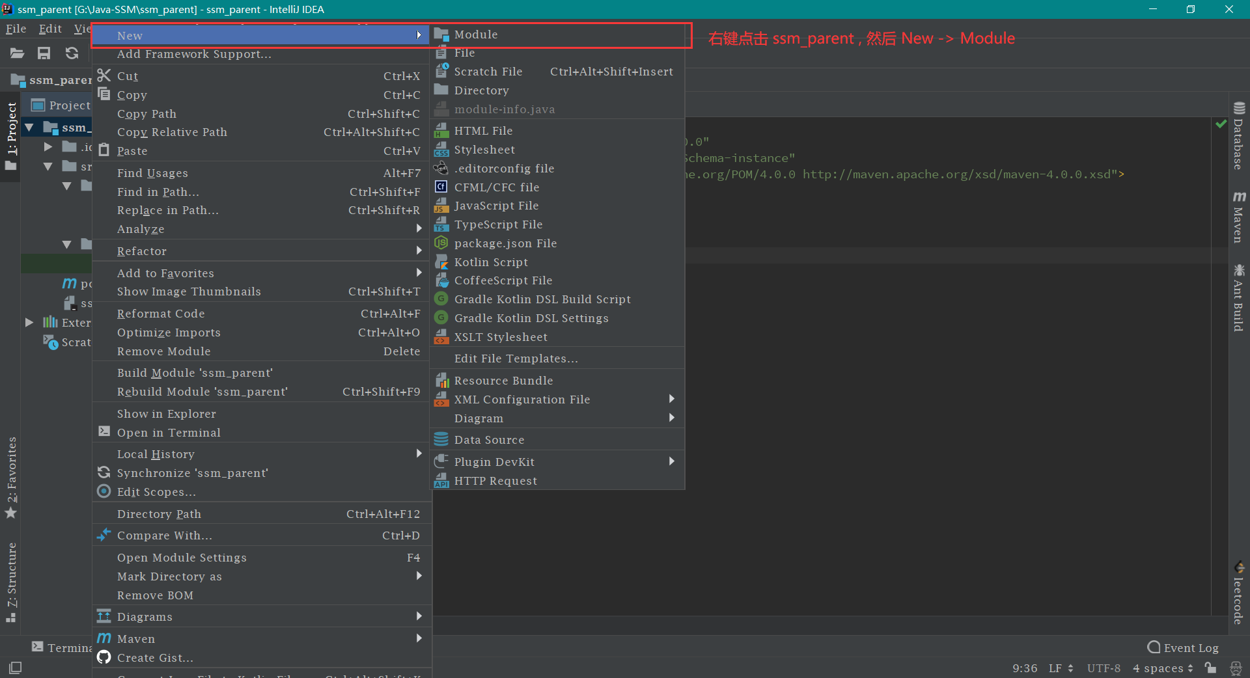Select Module from the New submenu
1250x678 pixels.
tap(476, 34)
